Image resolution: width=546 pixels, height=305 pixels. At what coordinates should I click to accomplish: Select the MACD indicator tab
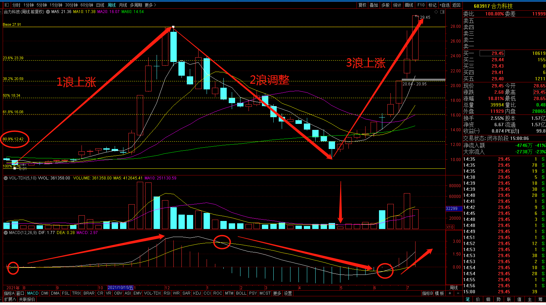(33, 293)
